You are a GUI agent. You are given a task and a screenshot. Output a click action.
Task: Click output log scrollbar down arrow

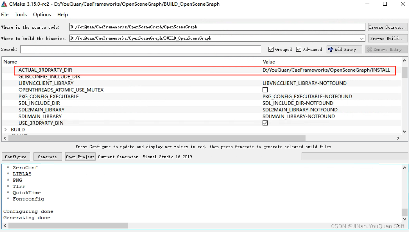click(405, 219)
